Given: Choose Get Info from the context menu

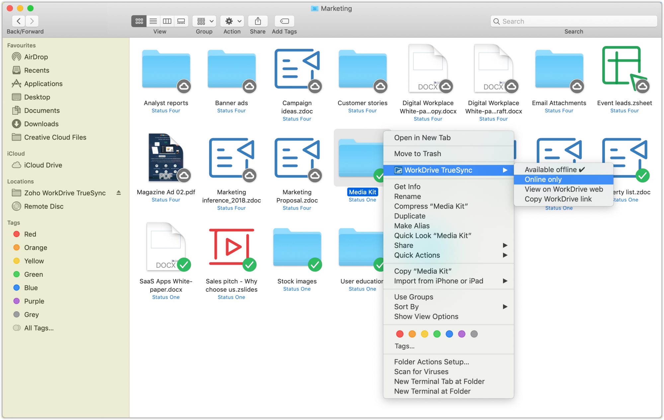Looking at the screenshot, I should point(407,186).
